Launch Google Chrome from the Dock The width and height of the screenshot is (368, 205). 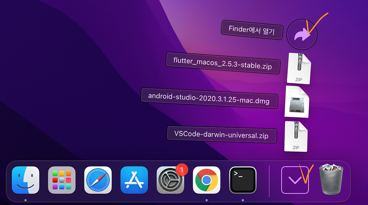(x=207, y=180)
